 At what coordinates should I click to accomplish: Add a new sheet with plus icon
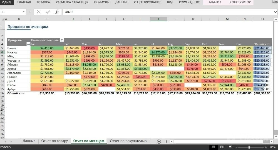(x=159, y=141)
